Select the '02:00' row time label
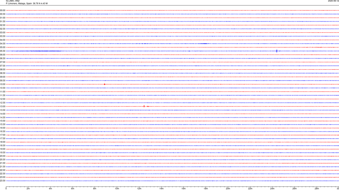339x190 pixels. click(x=2, y=25)
